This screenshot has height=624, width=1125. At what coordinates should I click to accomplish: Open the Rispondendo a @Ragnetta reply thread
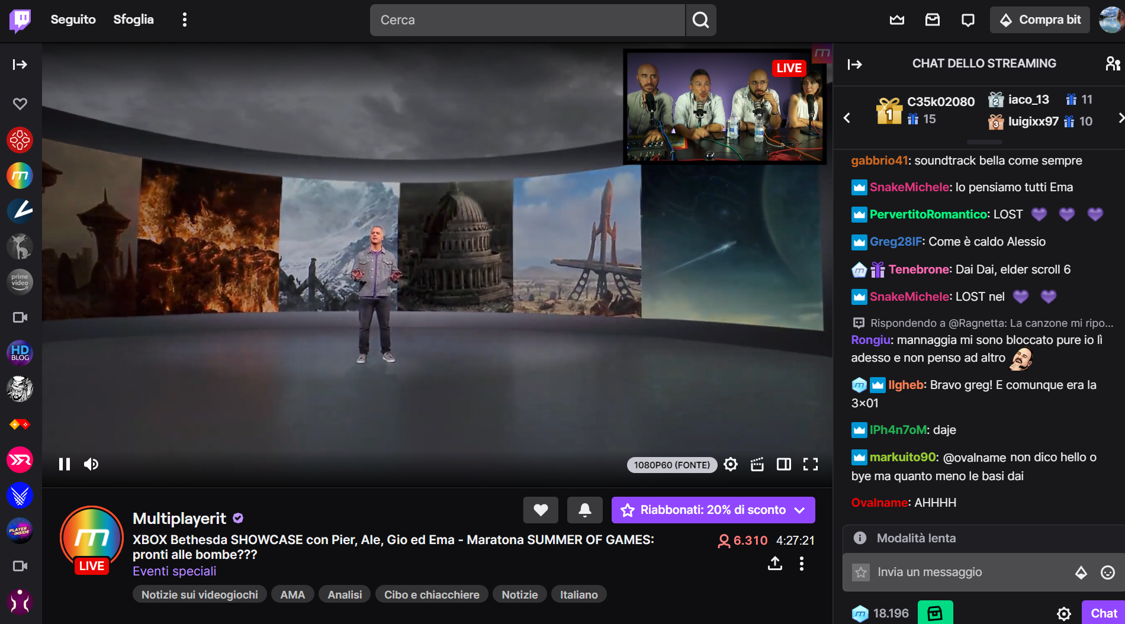click(983, 323)
